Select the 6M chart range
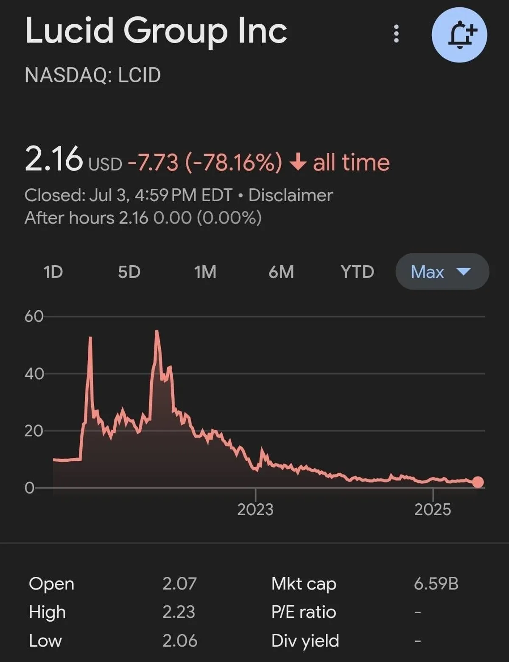509x662 pixels. coord(281,272)
